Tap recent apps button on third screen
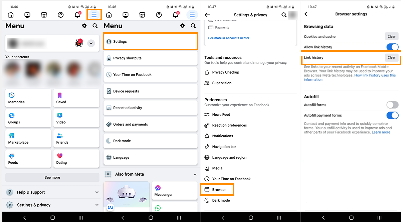 coord(279,217)
